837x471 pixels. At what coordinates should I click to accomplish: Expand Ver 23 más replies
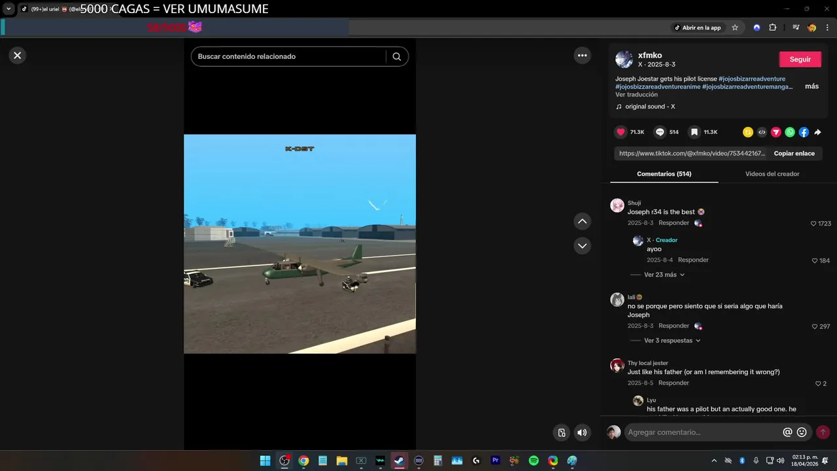(664, 275)
